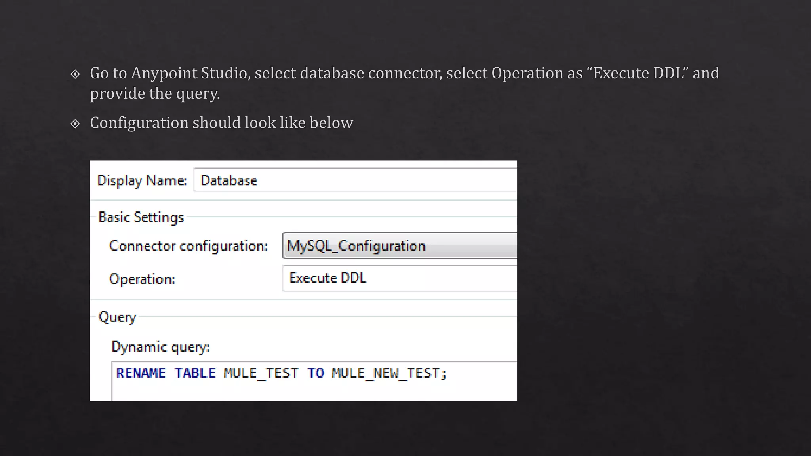
Task: Click the Operation label
Action: coord(142,279)
